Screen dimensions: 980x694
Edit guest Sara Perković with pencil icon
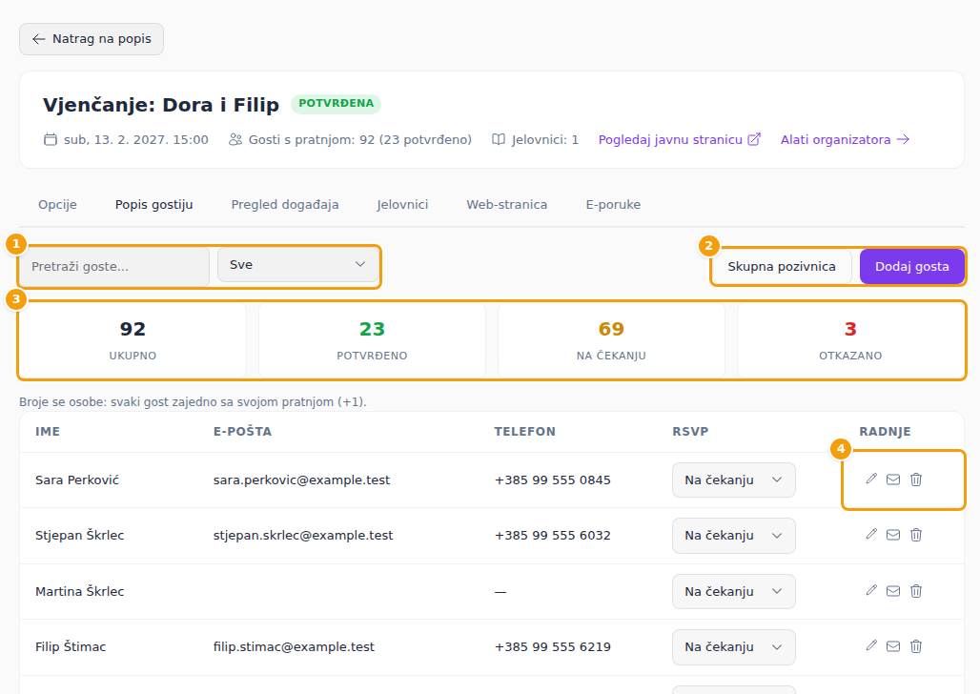coord(871,480)
